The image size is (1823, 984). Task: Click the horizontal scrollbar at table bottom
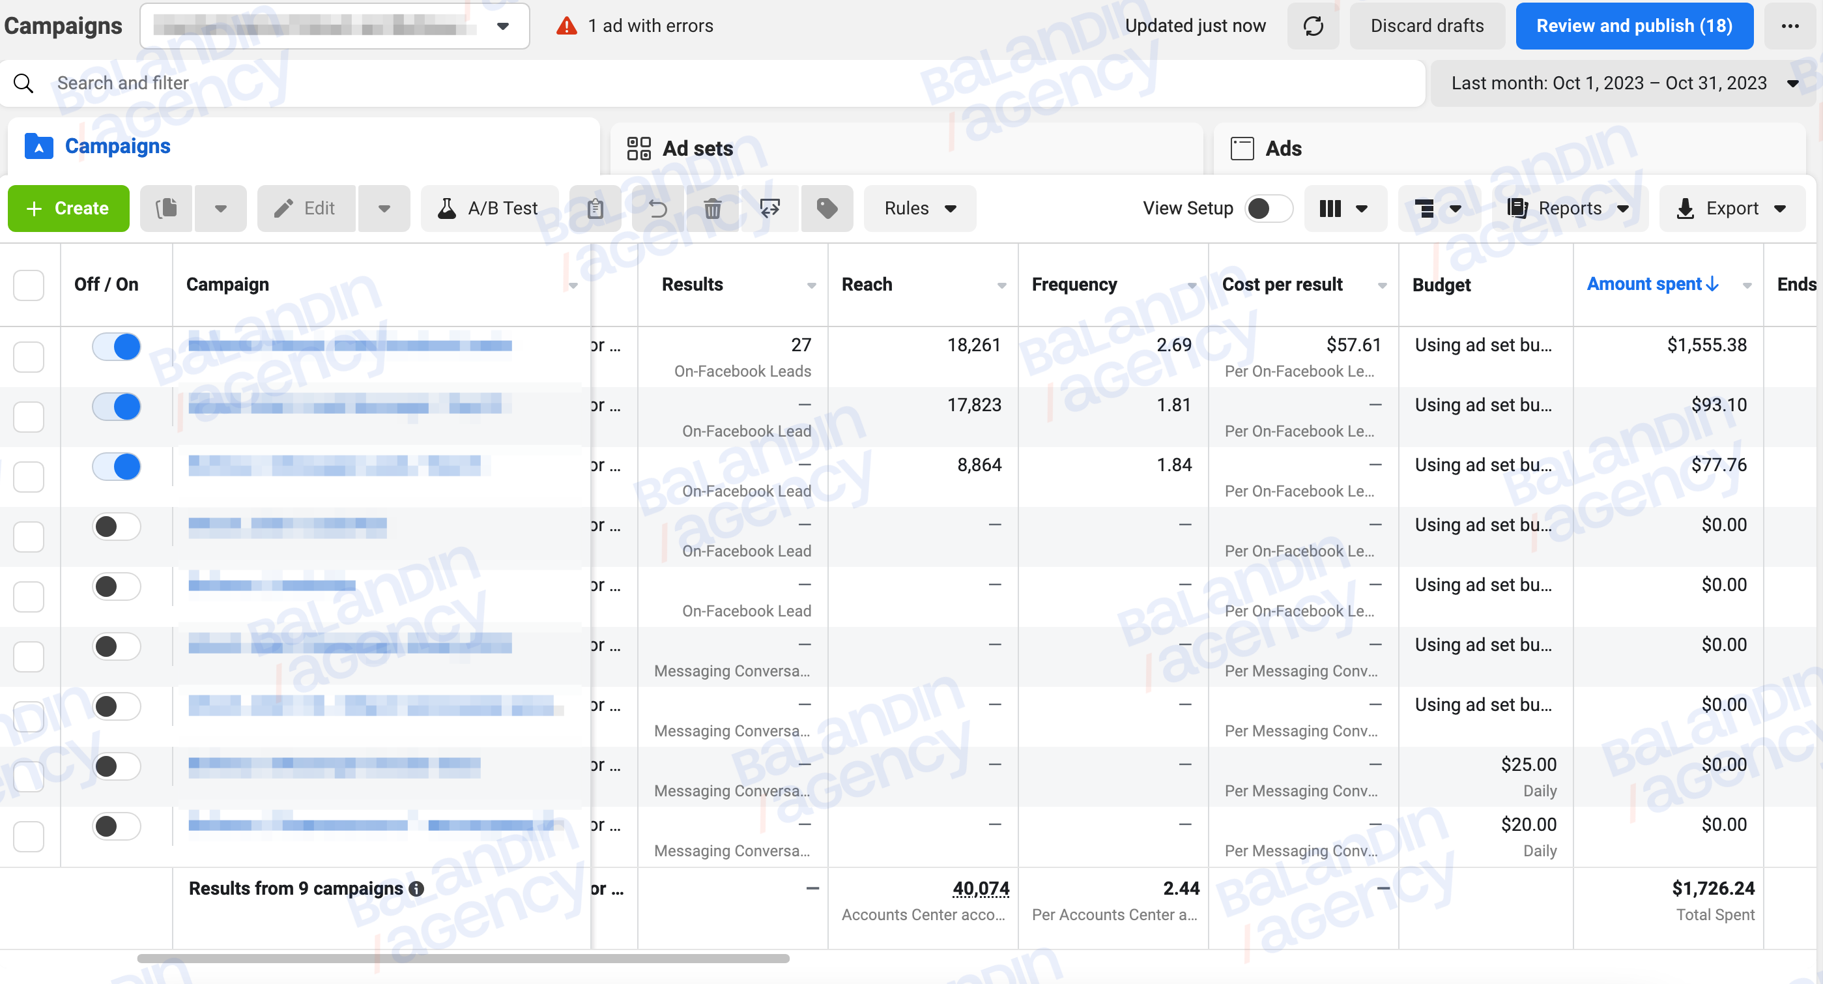(x=463, y=959)
